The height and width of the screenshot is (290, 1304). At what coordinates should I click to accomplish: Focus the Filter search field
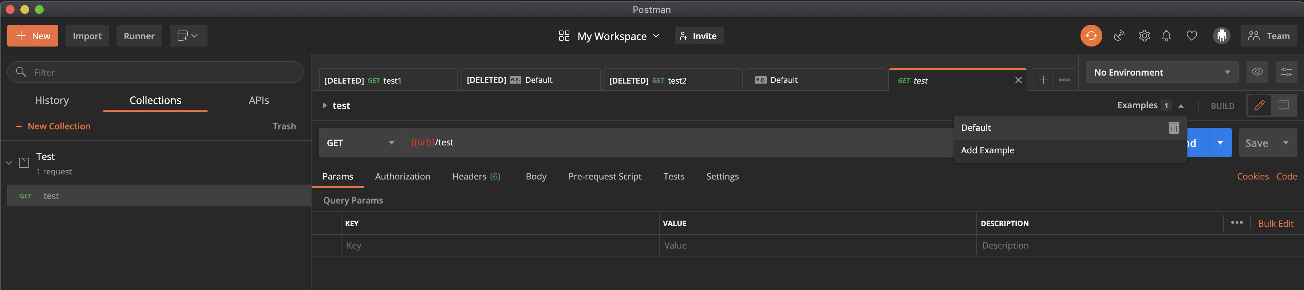[155, 72]
